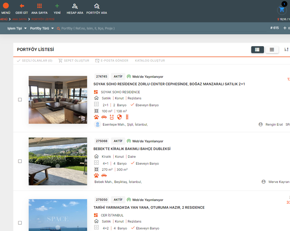Viewport: 290px width, 231px height.
Task: Click the plus icon beside #615
Action: pyautogui.click(x=285, y=28)
